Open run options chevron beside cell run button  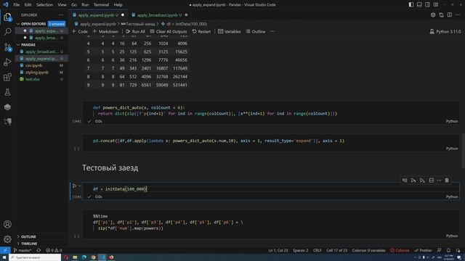tap(79, 186)
